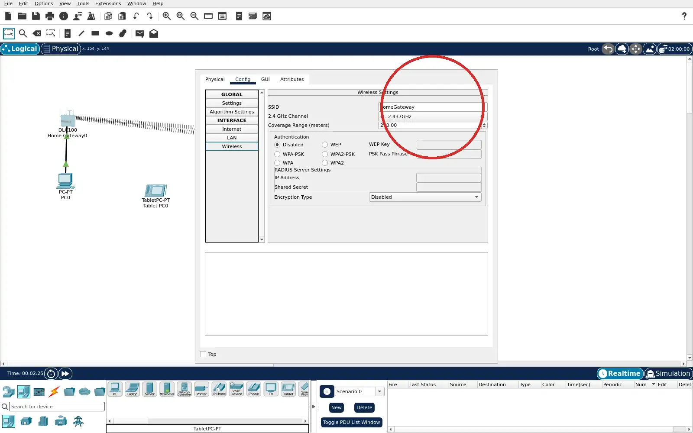The height and width of the screenshot is (433, 693).
Task: Switch to the Physical device tab
Action: [x=215, y=79]
